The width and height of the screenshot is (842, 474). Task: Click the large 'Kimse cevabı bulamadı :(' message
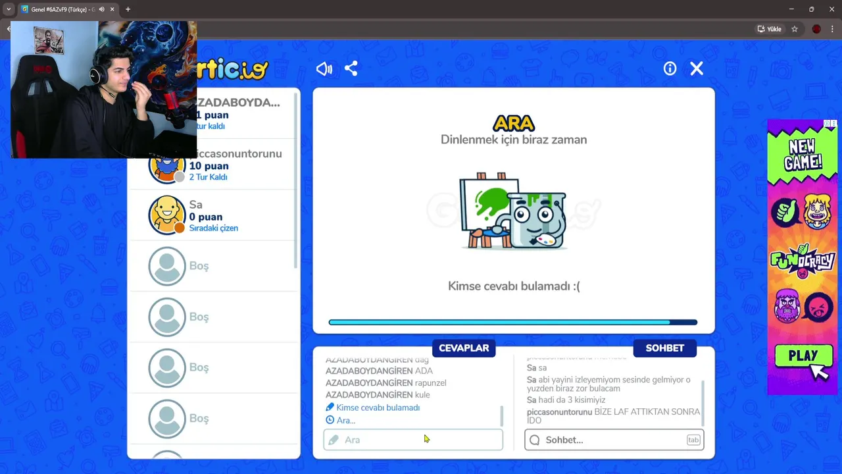pos(514,286)
